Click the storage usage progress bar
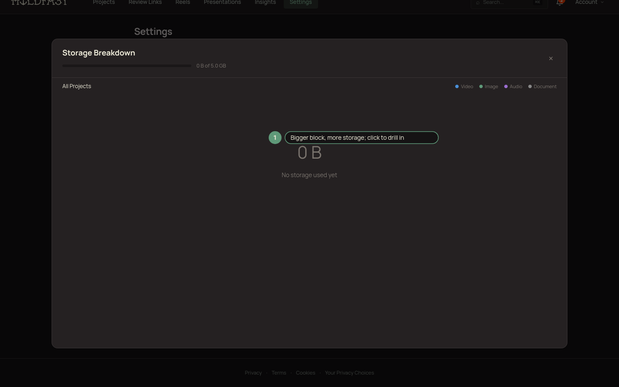Screen dimensions: 619x387 [x=127, y=66]
